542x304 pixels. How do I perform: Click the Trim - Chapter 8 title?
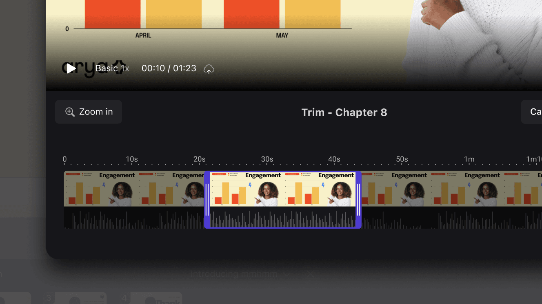pyautogui.click(x=344, y=112)
